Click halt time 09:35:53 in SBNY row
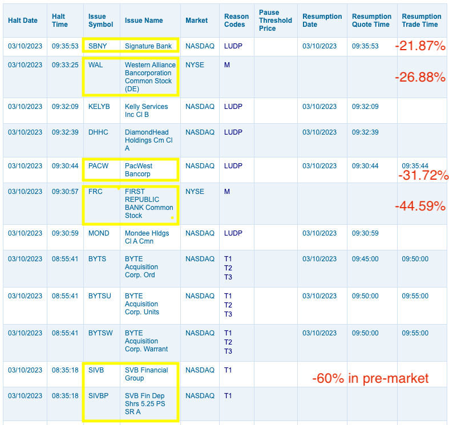449x425 pixels. tap(65, 46)
